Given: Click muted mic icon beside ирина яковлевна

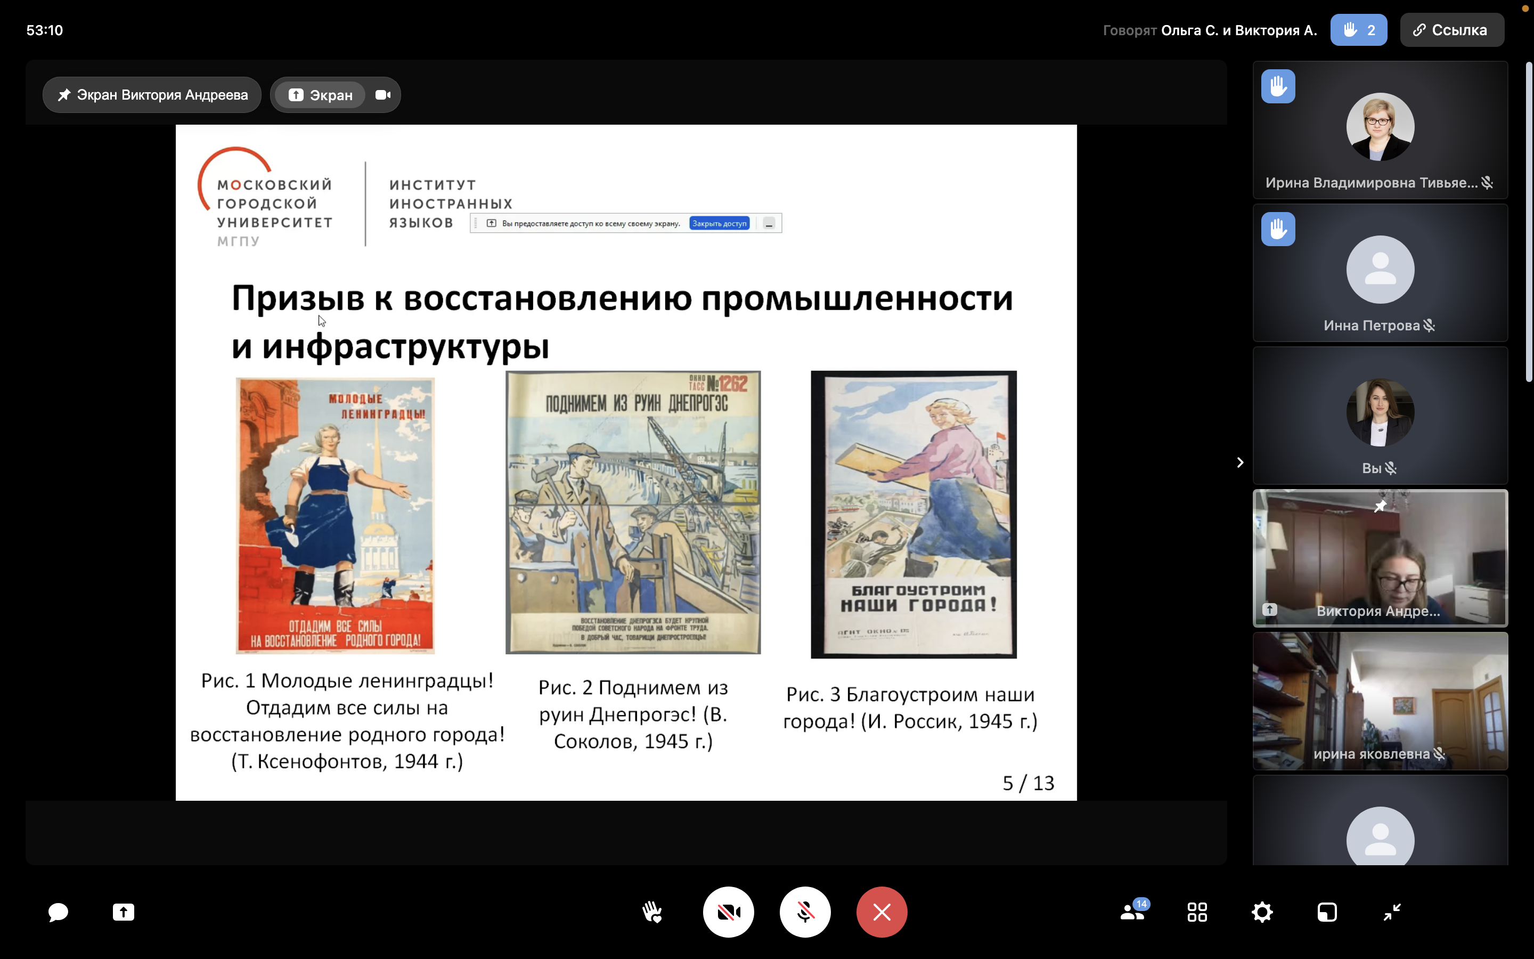Looking at the screenshot, I should coord(1439,753).
